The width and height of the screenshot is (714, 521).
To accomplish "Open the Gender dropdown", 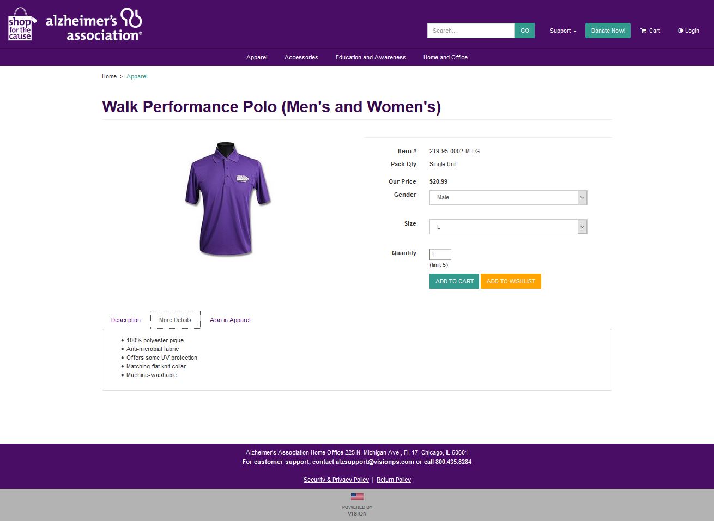I will 507,197.
